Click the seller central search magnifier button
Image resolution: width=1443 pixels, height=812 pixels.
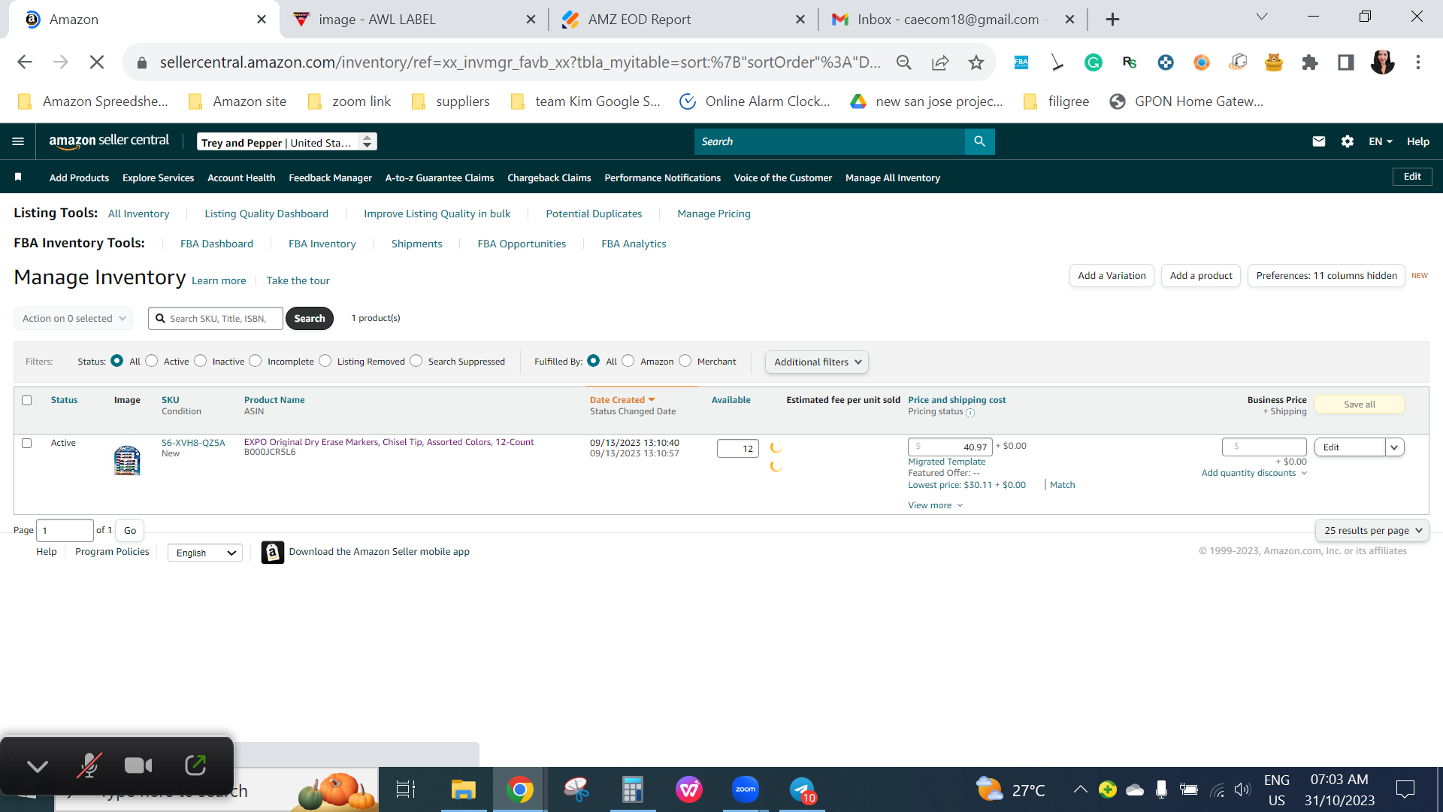coord(979,141)
